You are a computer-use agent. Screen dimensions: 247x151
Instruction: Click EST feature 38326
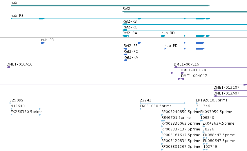pos(203,132)
